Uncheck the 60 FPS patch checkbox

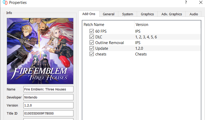click(92, 31)
